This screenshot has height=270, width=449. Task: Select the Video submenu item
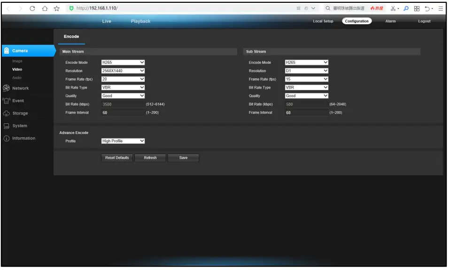click(17, 69)
